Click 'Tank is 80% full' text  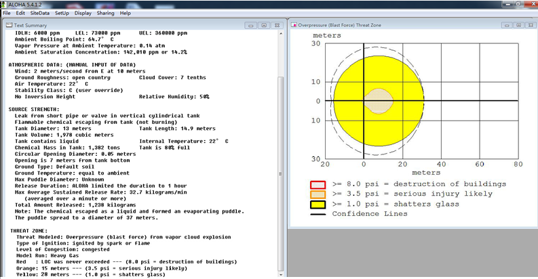[x=164, y=148]
